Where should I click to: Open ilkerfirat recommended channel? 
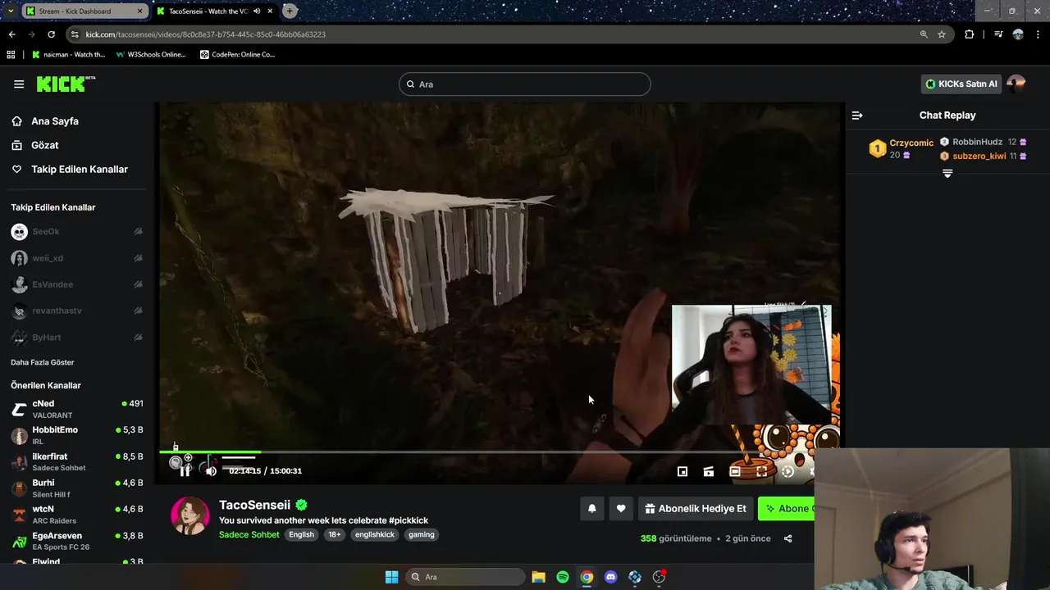point(77,461)
